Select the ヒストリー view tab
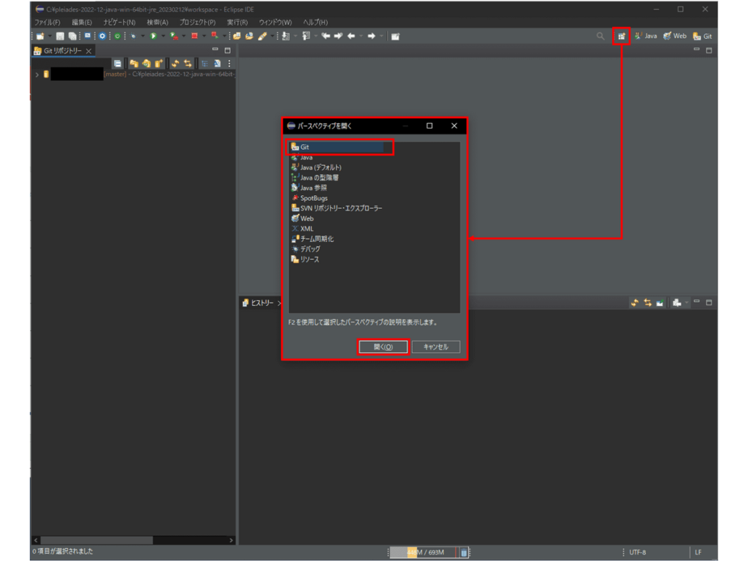Screen dimensions: 748x561 [262, 303]
